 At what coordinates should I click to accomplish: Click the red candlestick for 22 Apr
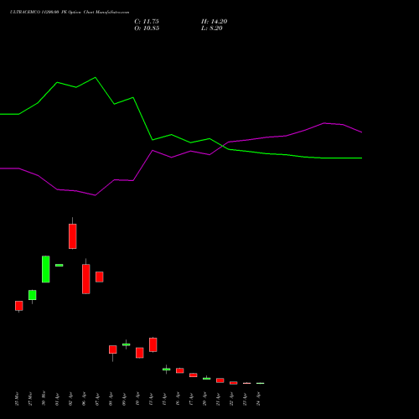click(234, 383)
